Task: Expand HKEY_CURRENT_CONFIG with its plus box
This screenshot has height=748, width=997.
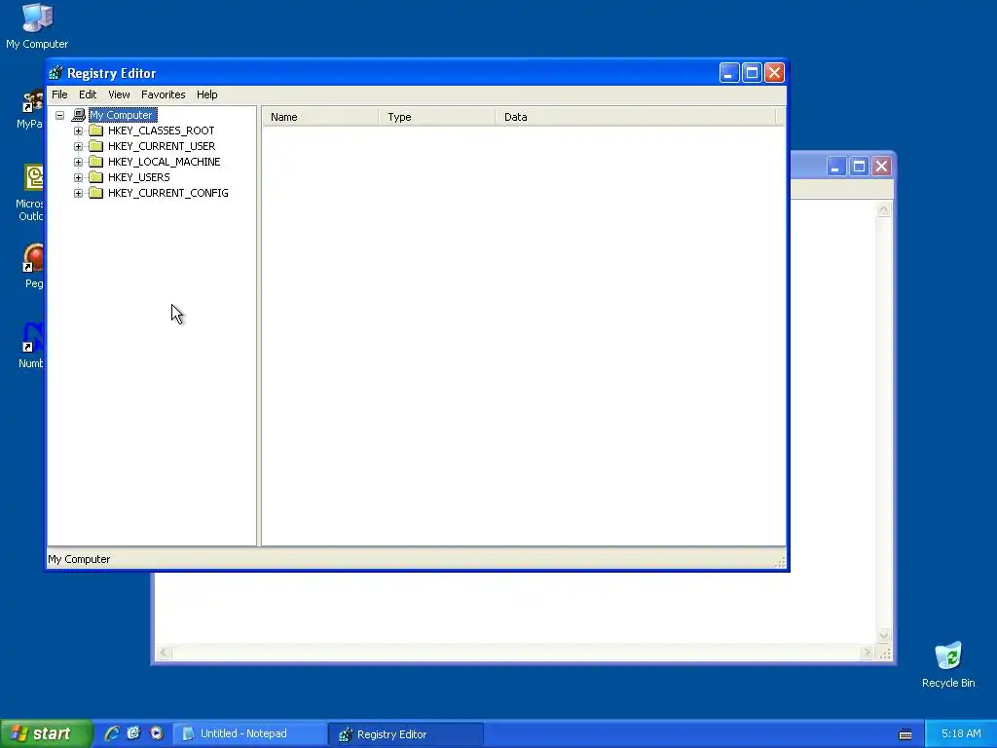Action: (78, 194)
